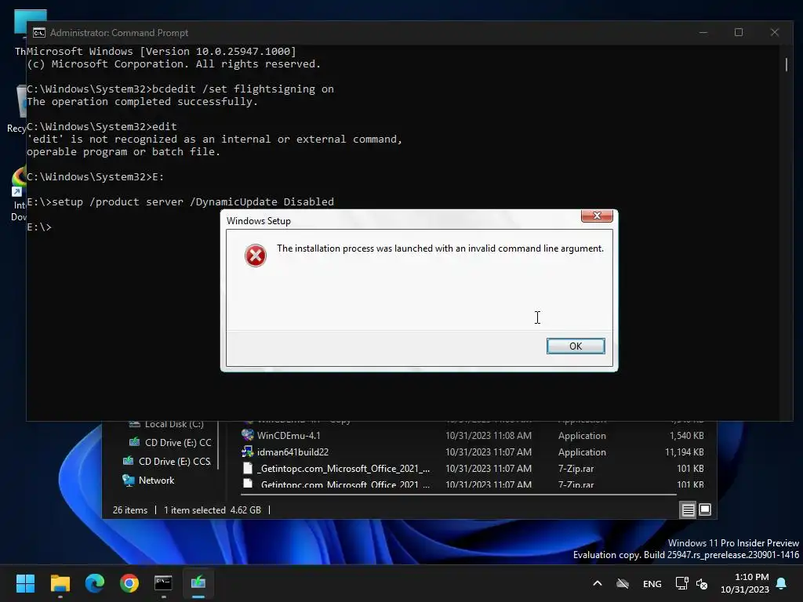Click the 11,194 KB size cell

pos(684,452)
